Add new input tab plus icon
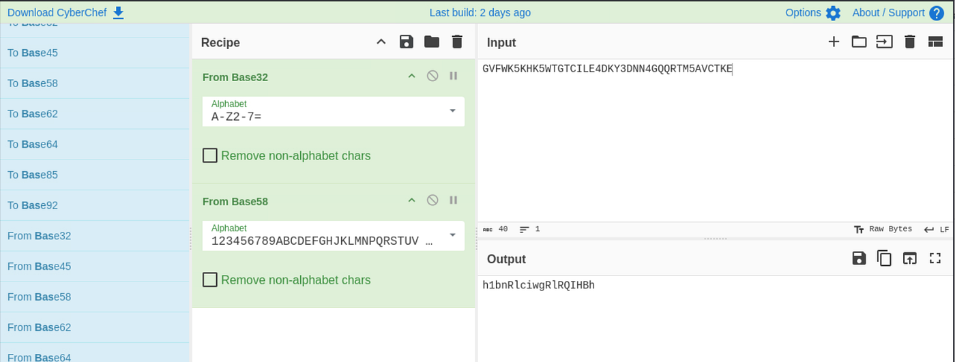Image resolution: width=955 pixels, height=362 pixels. pyautogui.click(x=834, y=42)
